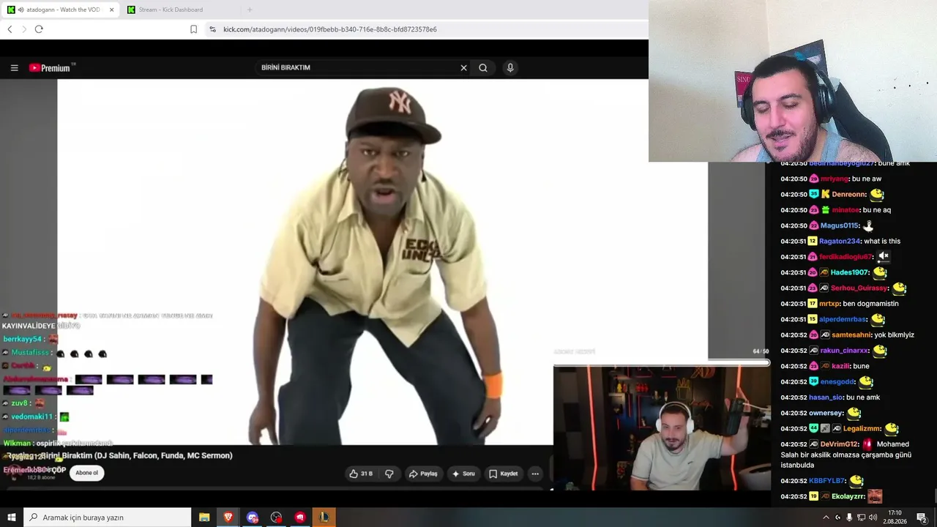Click chat message "what is this"
Viewport: 937px width, 527px height.
tap(882, 241)
